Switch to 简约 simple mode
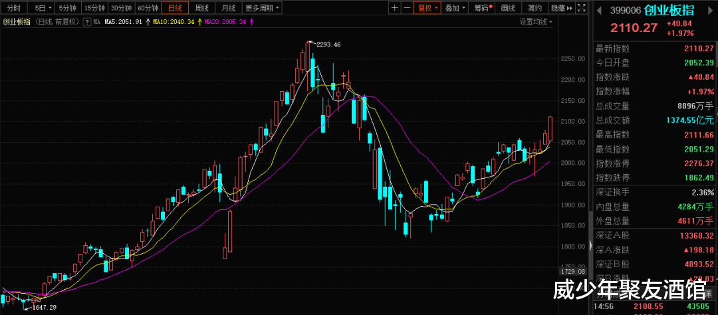718x315 pixels. [x=535, y=8]
